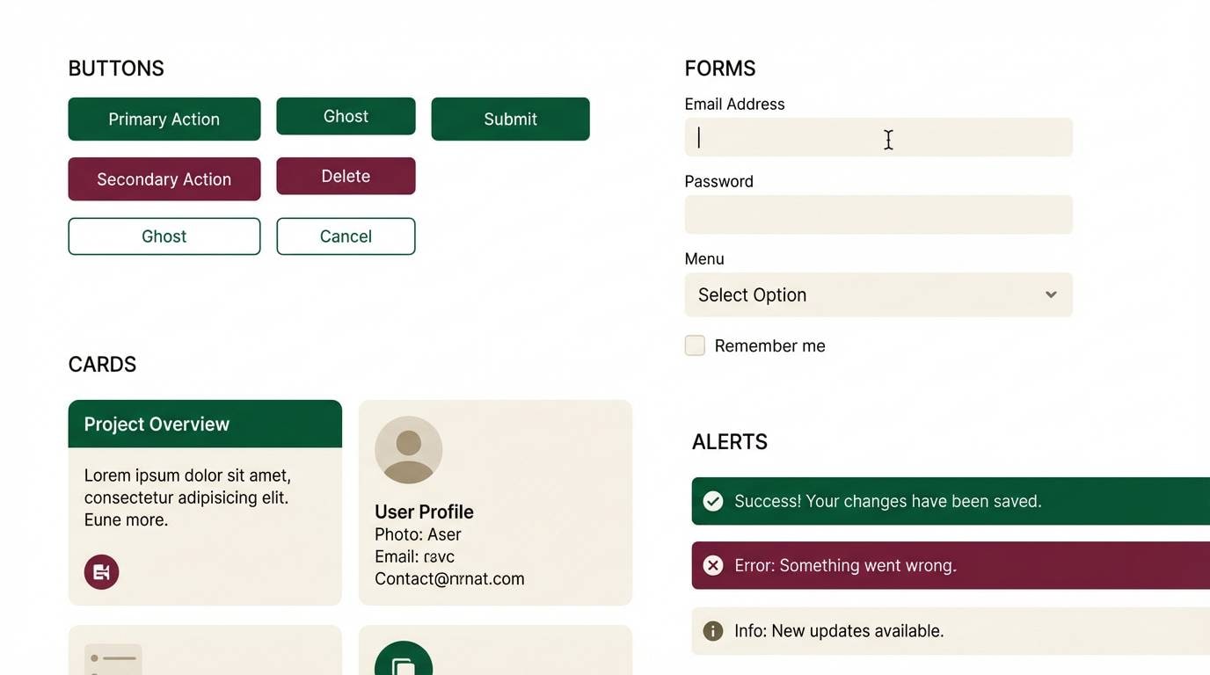Click the info icon in Info alert

click(713, 631)
